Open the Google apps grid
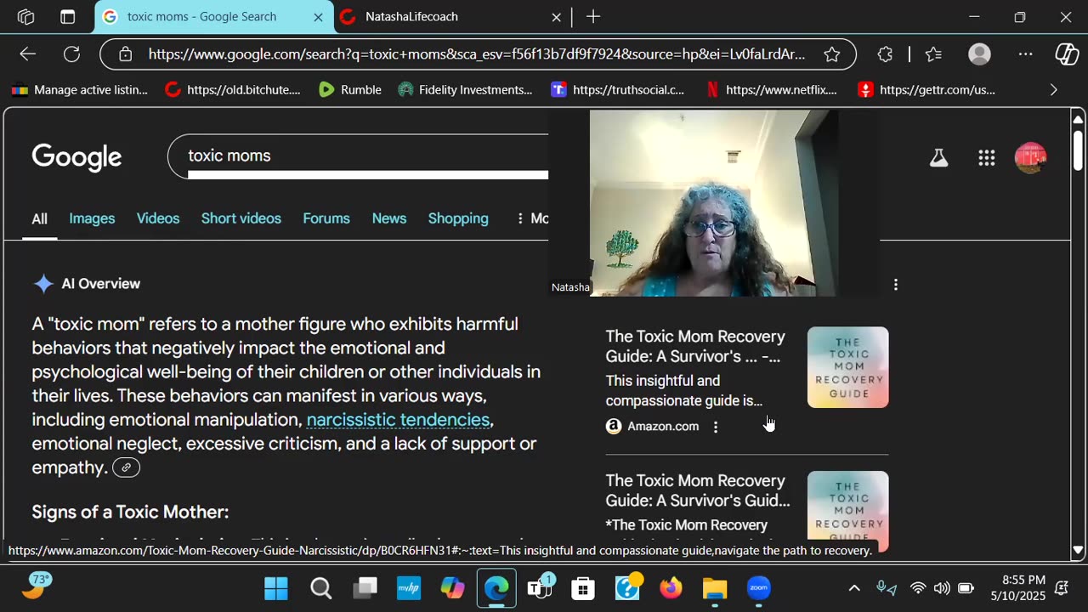Viewport: 1088px width, 612px height. pos(986,157)
